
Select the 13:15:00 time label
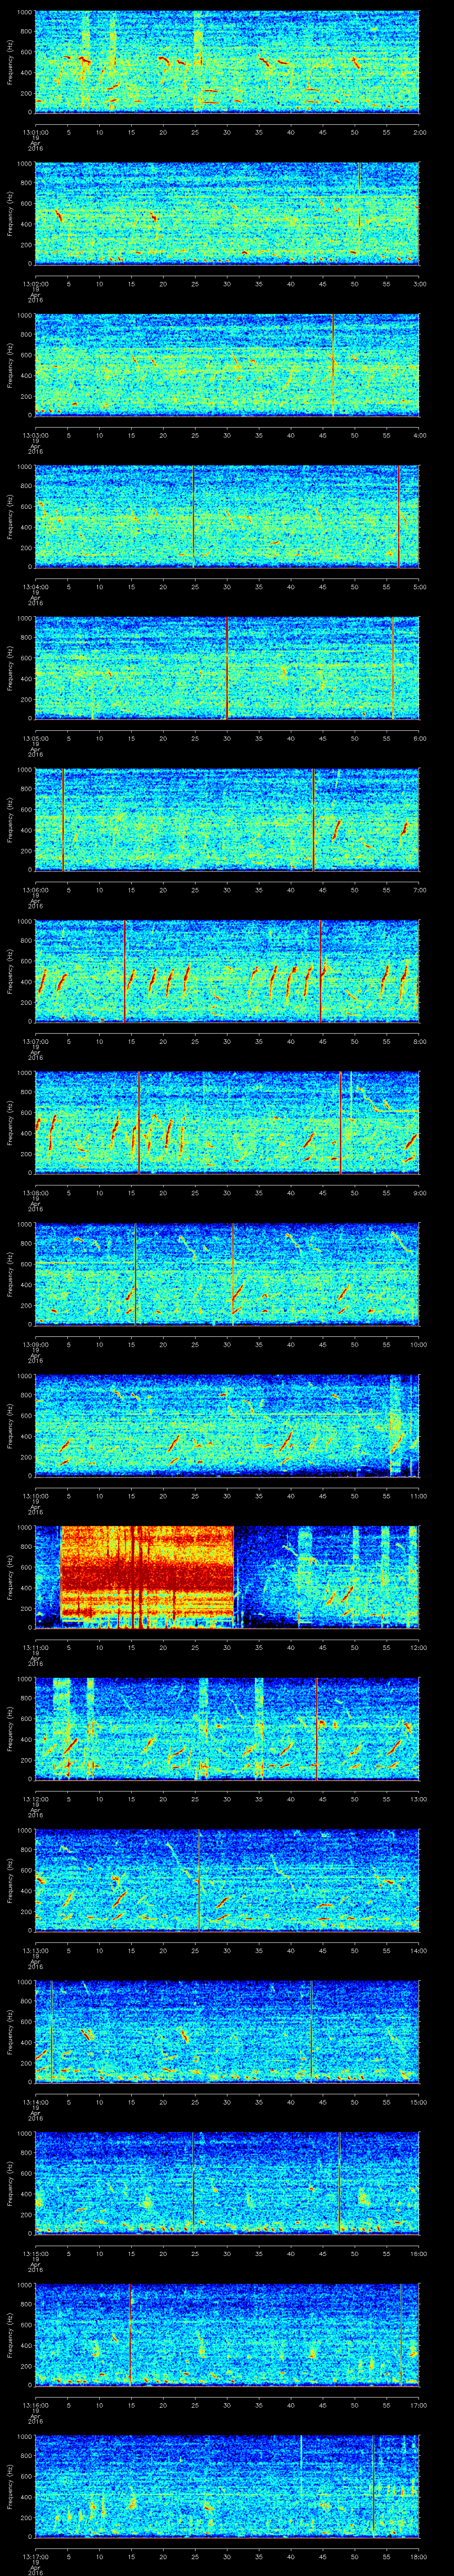point(36,2252)
